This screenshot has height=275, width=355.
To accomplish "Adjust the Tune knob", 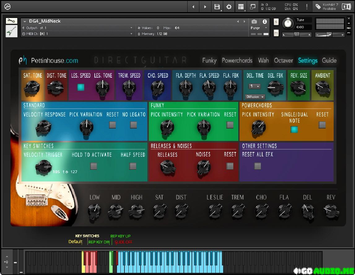I will (288, 23).
